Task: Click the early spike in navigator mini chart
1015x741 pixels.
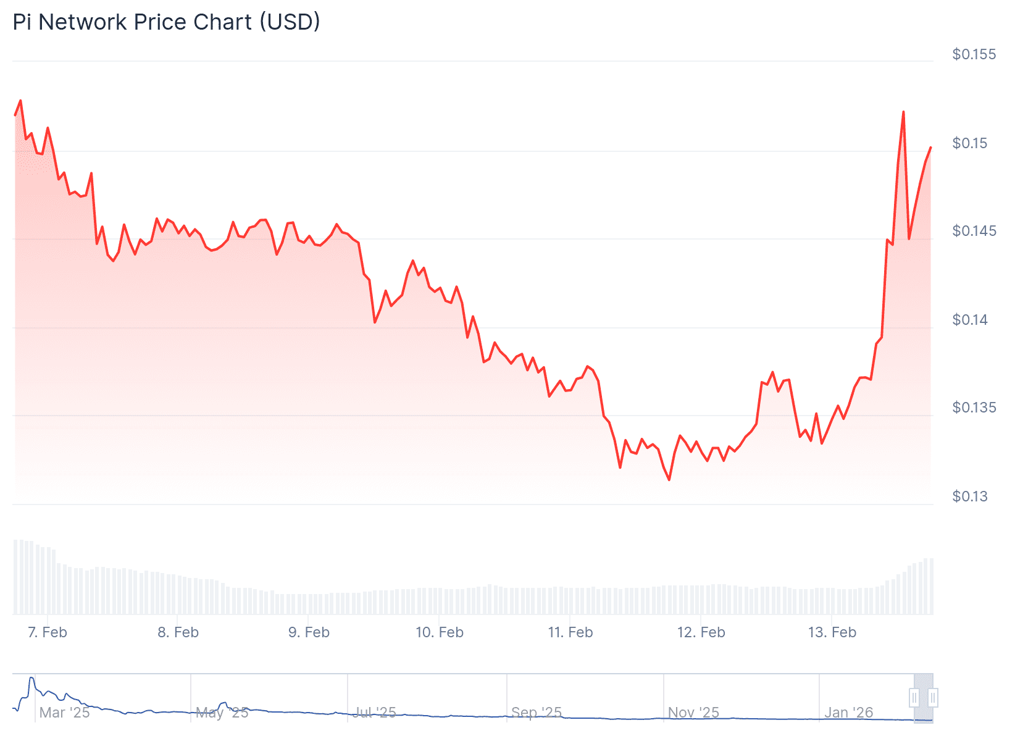Action: pyautogui.click(x=31, y=679)
